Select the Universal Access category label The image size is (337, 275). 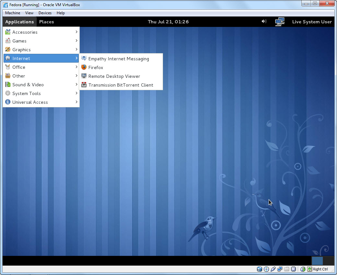[x=30, y=102]
